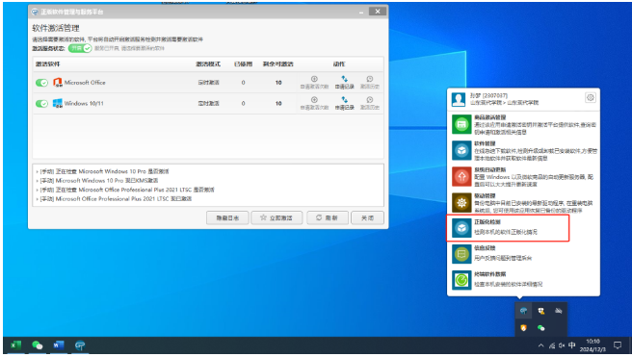Click the 动作 actions column header

pos(339,64)
